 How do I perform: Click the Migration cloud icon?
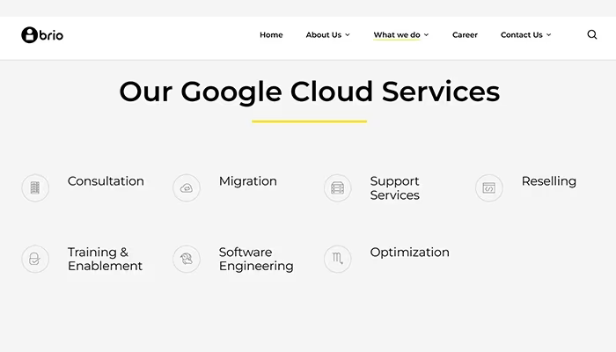coord(187,187)
